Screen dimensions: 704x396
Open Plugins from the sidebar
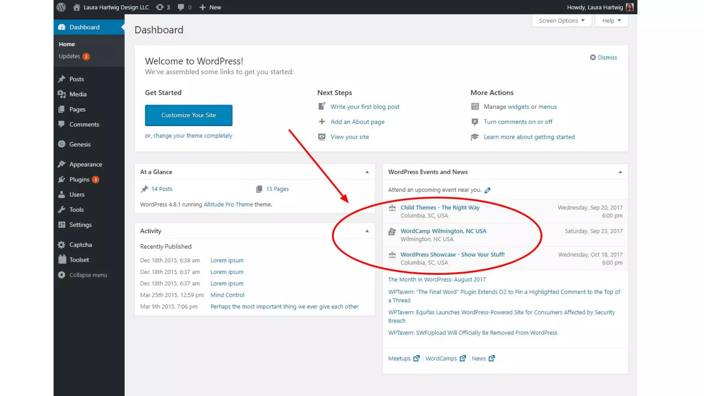coord(79,179)
